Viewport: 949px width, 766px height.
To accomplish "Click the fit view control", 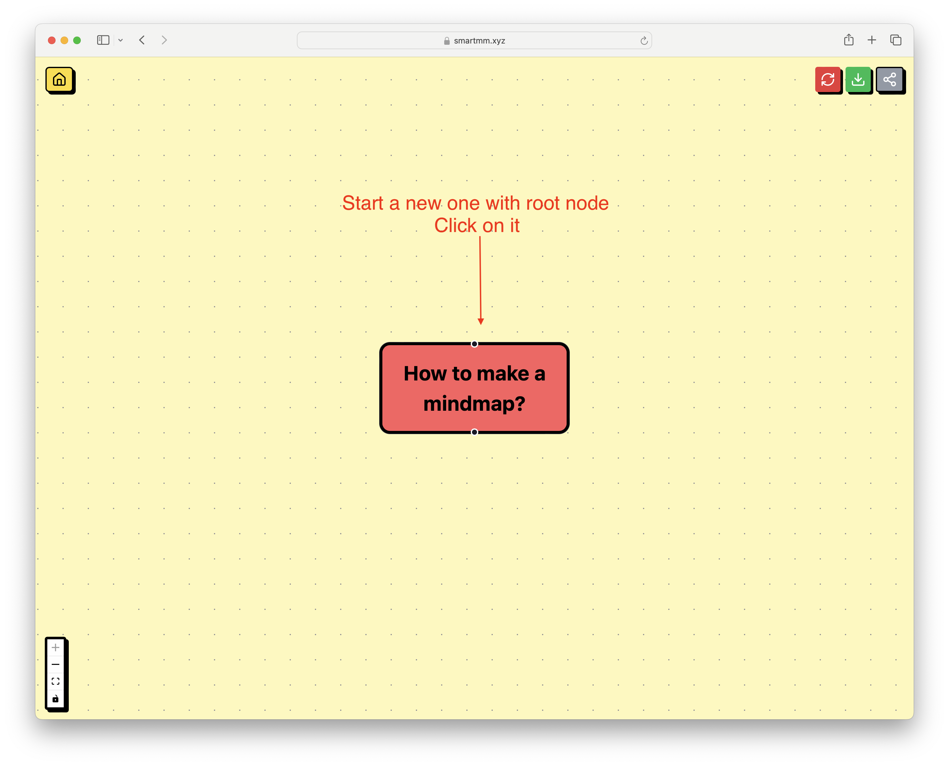I will (56, 681).
